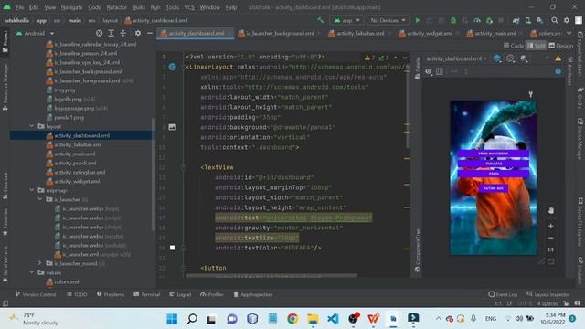
Task: Start debugging with the green bug icon
Action: coord(453,20)
